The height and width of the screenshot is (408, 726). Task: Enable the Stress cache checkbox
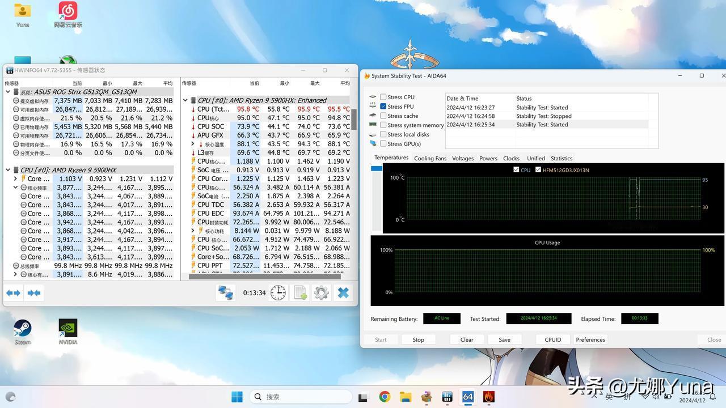(383, 116)
